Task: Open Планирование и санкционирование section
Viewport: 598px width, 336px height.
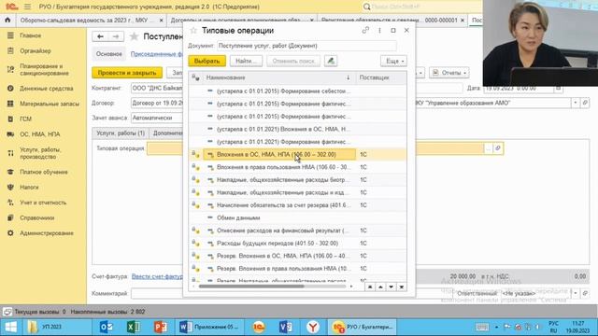Action: point(44,69)
